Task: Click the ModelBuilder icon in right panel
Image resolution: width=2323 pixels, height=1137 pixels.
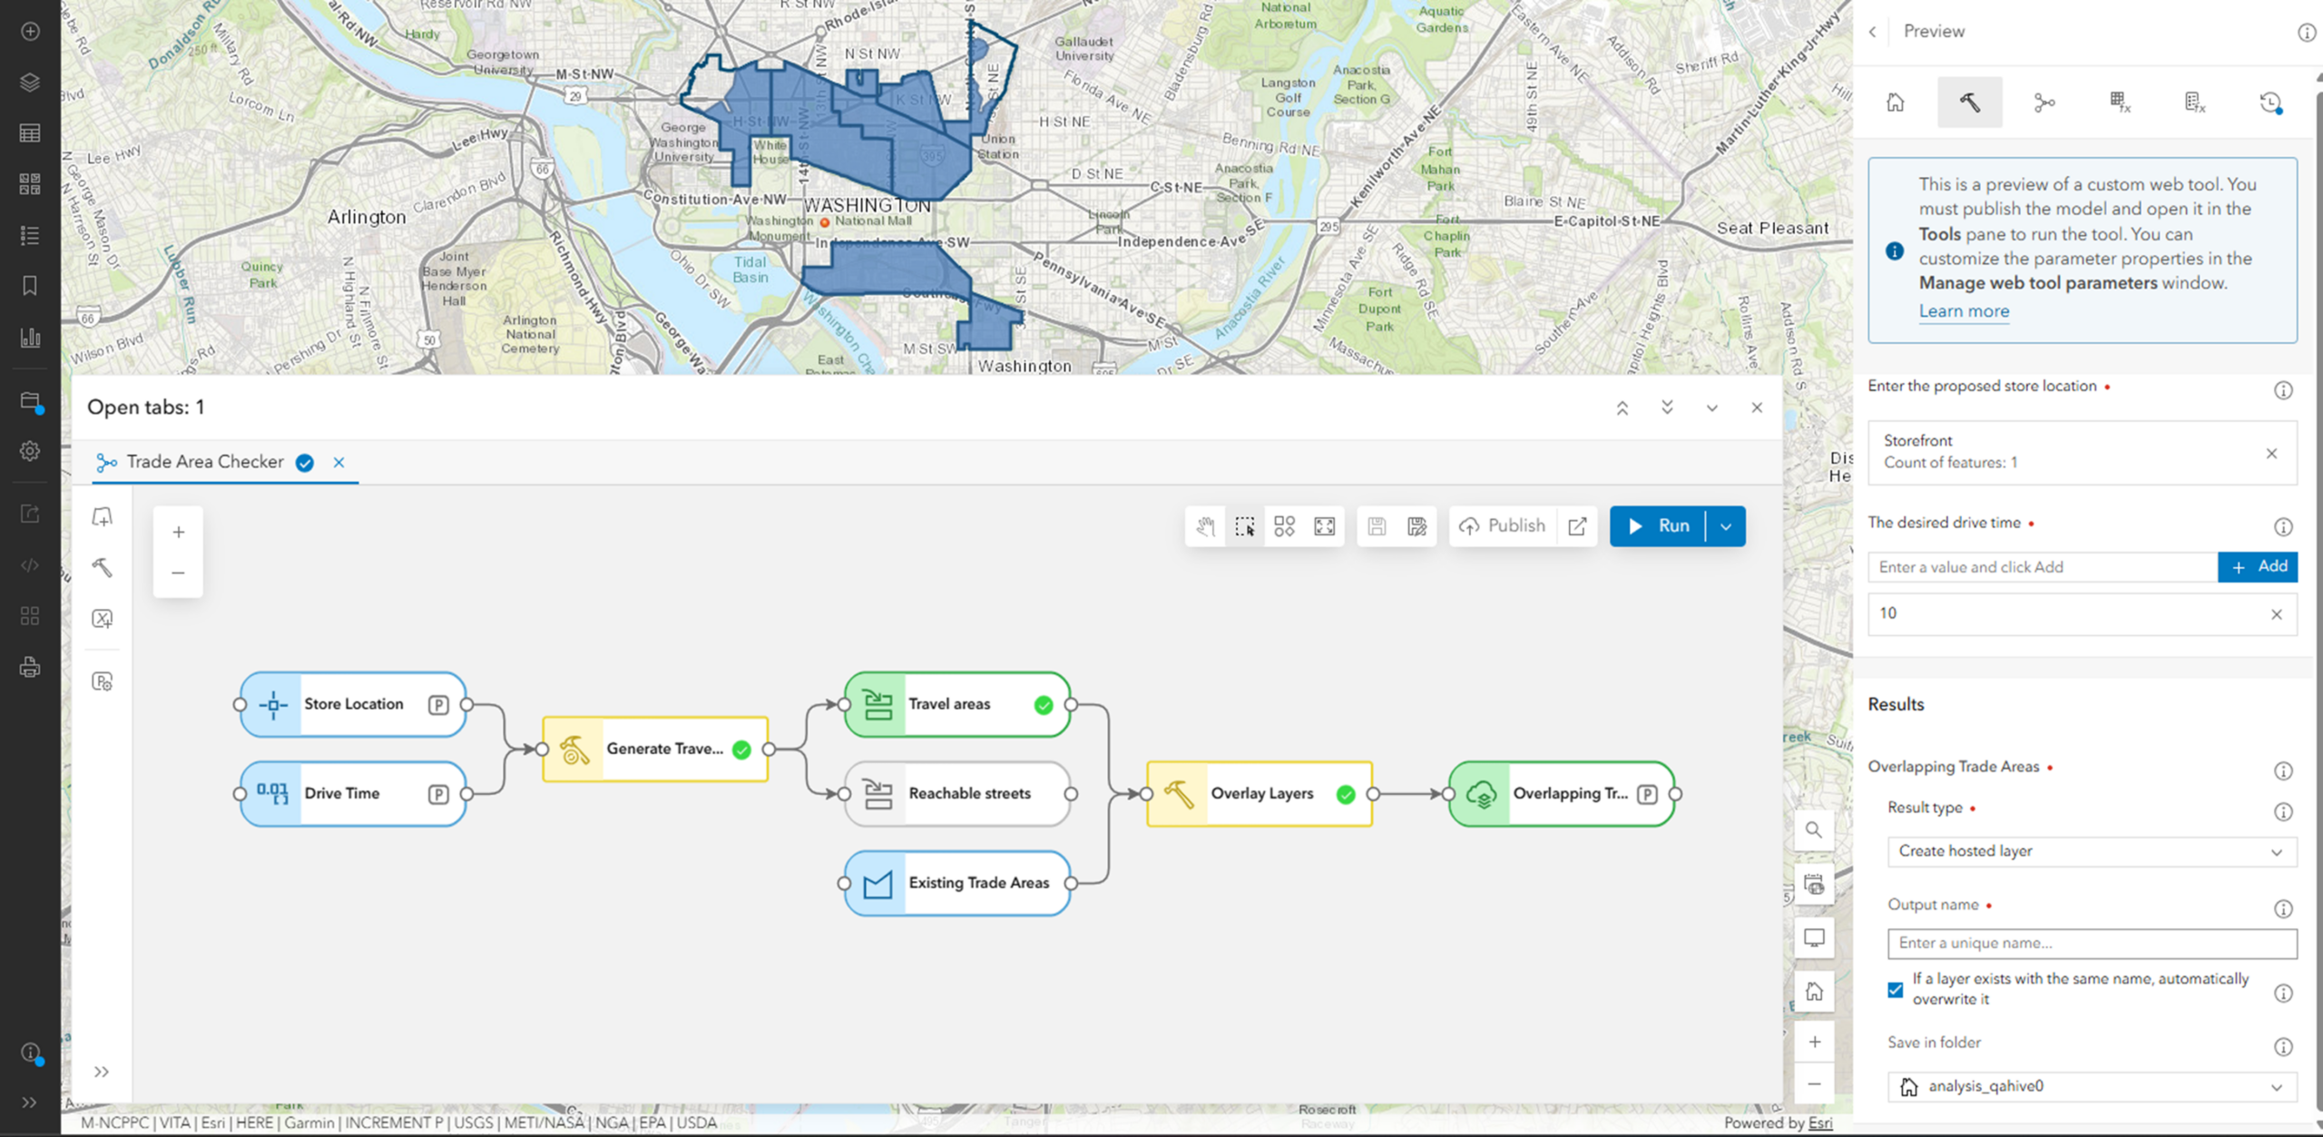Action: (2044, 103)
